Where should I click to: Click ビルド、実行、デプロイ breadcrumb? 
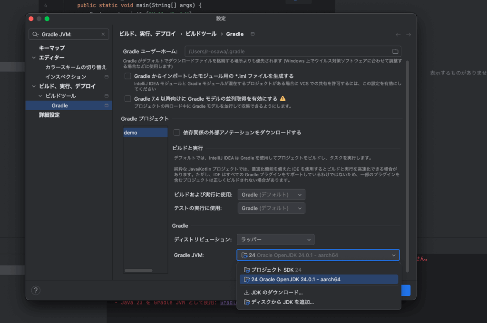(147, 34)
